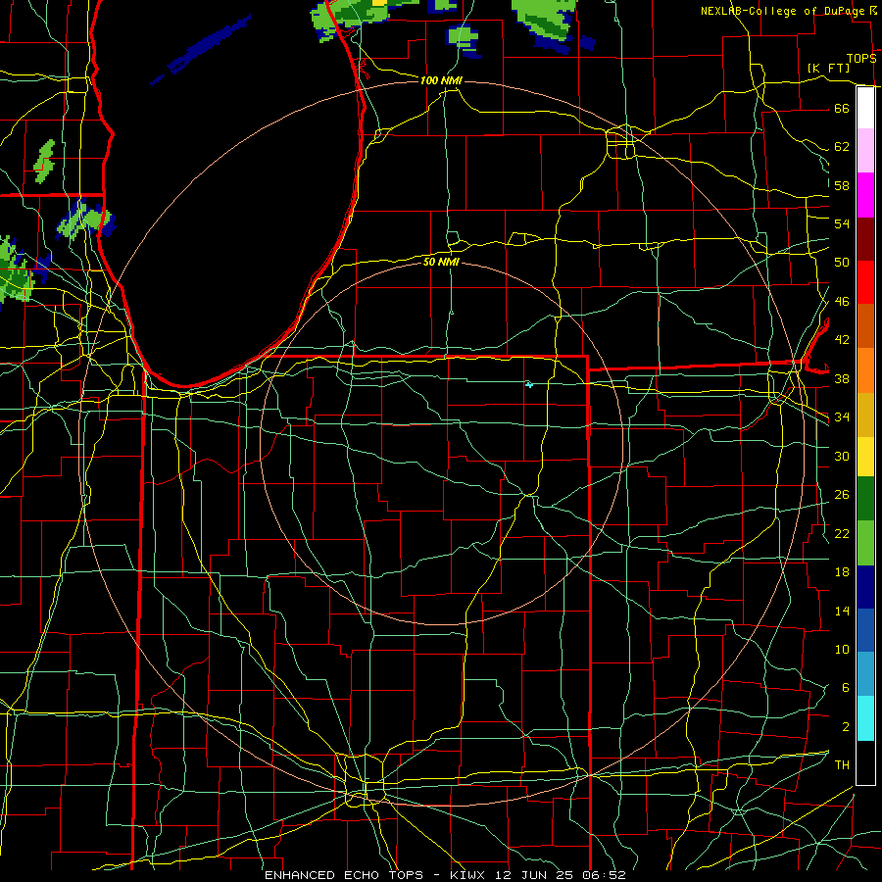Click the 'TOPS' legend heading

coord(861,59)
